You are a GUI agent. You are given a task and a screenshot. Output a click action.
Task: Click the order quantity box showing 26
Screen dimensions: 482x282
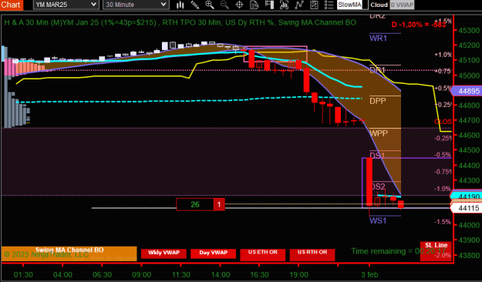pyautogui.click(x=195, y=205)
